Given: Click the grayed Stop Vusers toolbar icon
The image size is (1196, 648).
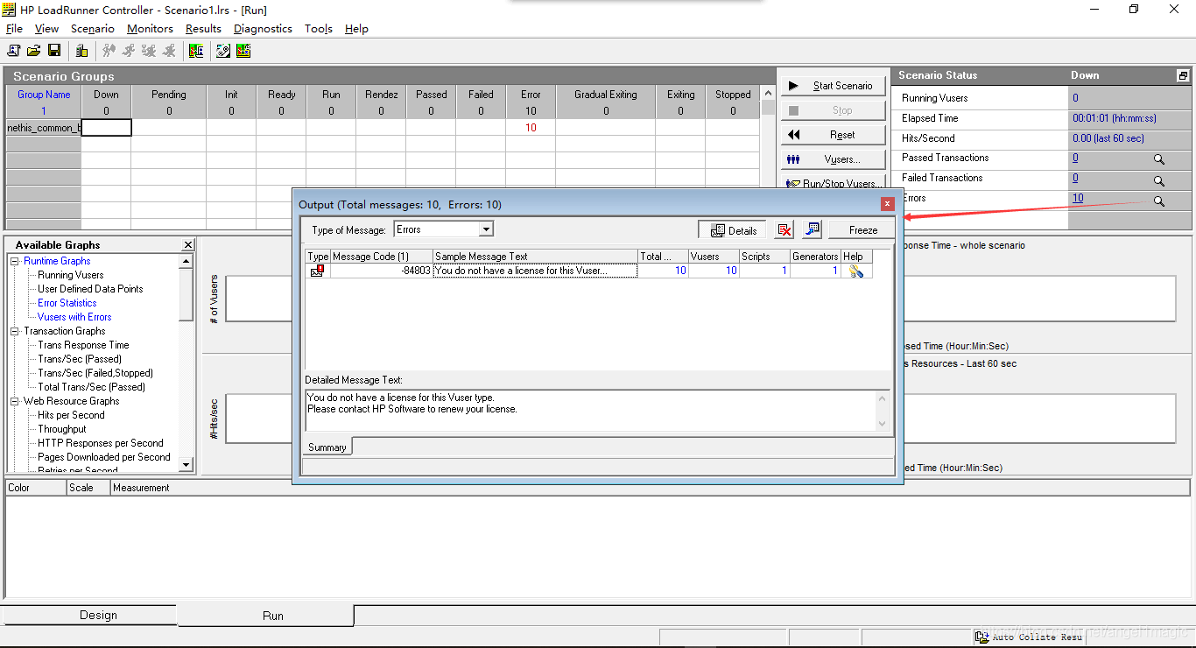Looking at the screenshot, I should point(169,51).
